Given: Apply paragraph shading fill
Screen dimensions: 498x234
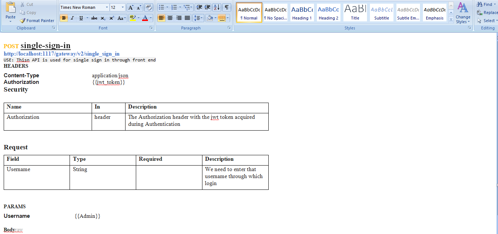Looking at the screenshot, I should tap(210, 18).
